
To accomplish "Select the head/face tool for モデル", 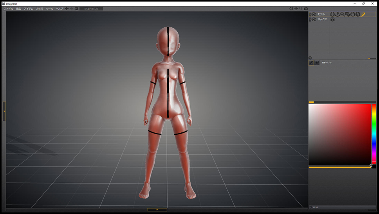I will click(358, 14).
